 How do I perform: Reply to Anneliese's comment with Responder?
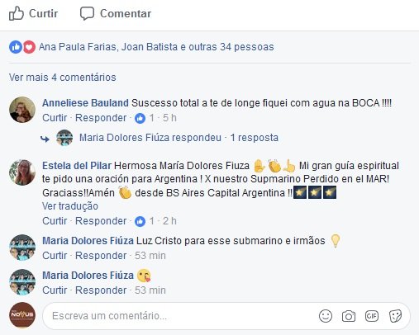[101, 118]
